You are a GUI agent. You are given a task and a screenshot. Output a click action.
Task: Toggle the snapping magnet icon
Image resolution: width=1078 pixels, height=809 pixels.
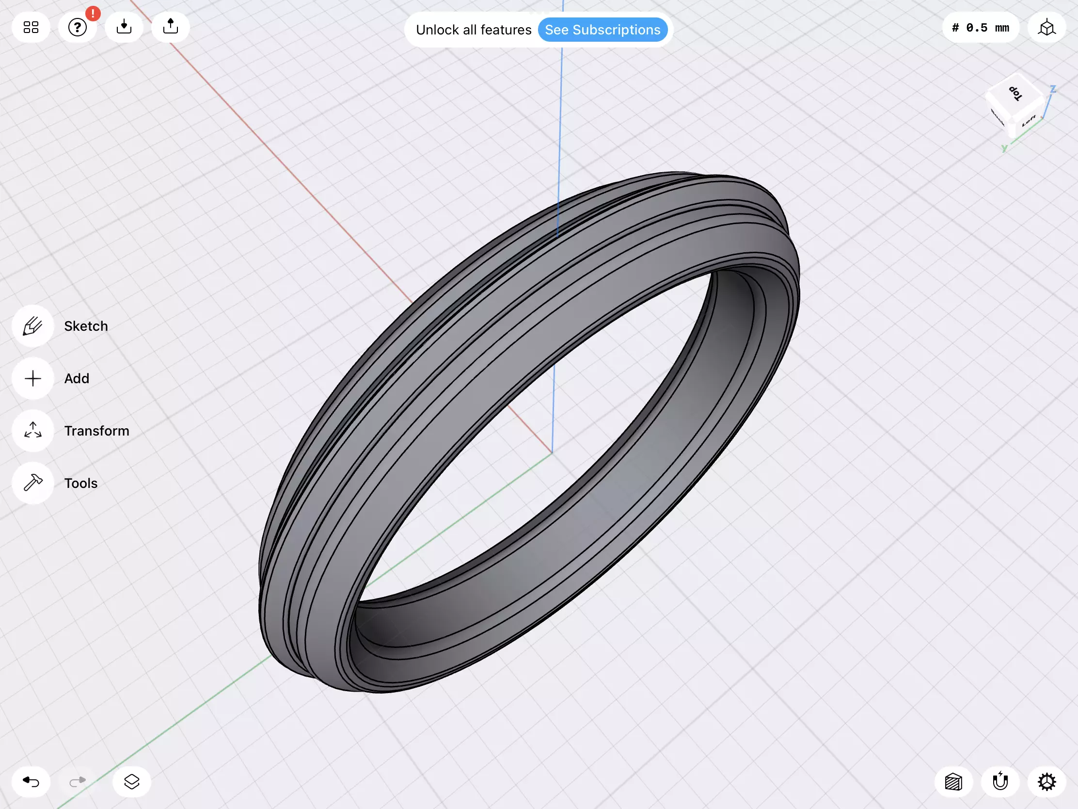click(x=1000, y=782)
